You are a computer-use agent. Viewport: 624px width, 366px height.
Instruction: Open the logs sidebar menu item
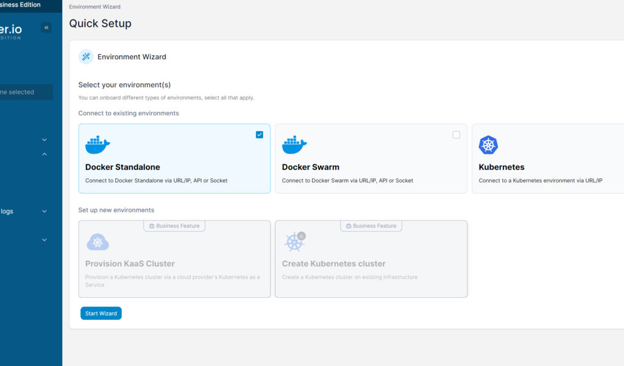pyautogui.click(x=7, y=211)
